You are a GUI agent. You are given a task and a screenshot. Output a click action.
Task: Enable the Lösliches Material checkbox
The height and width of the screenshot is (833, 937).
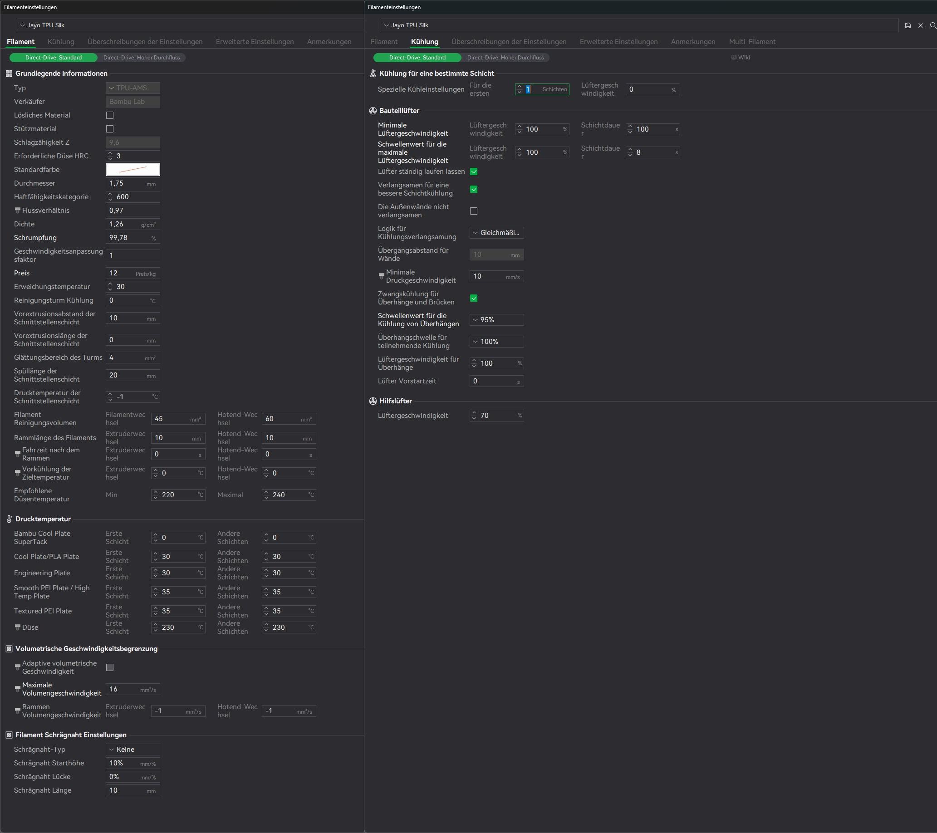[x=109, y=115]
